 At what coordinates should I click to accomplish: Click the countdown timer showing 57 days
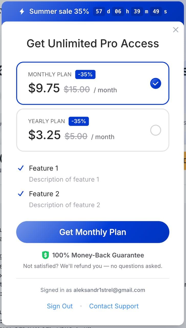pyautogui.click(x=99, y=11)
